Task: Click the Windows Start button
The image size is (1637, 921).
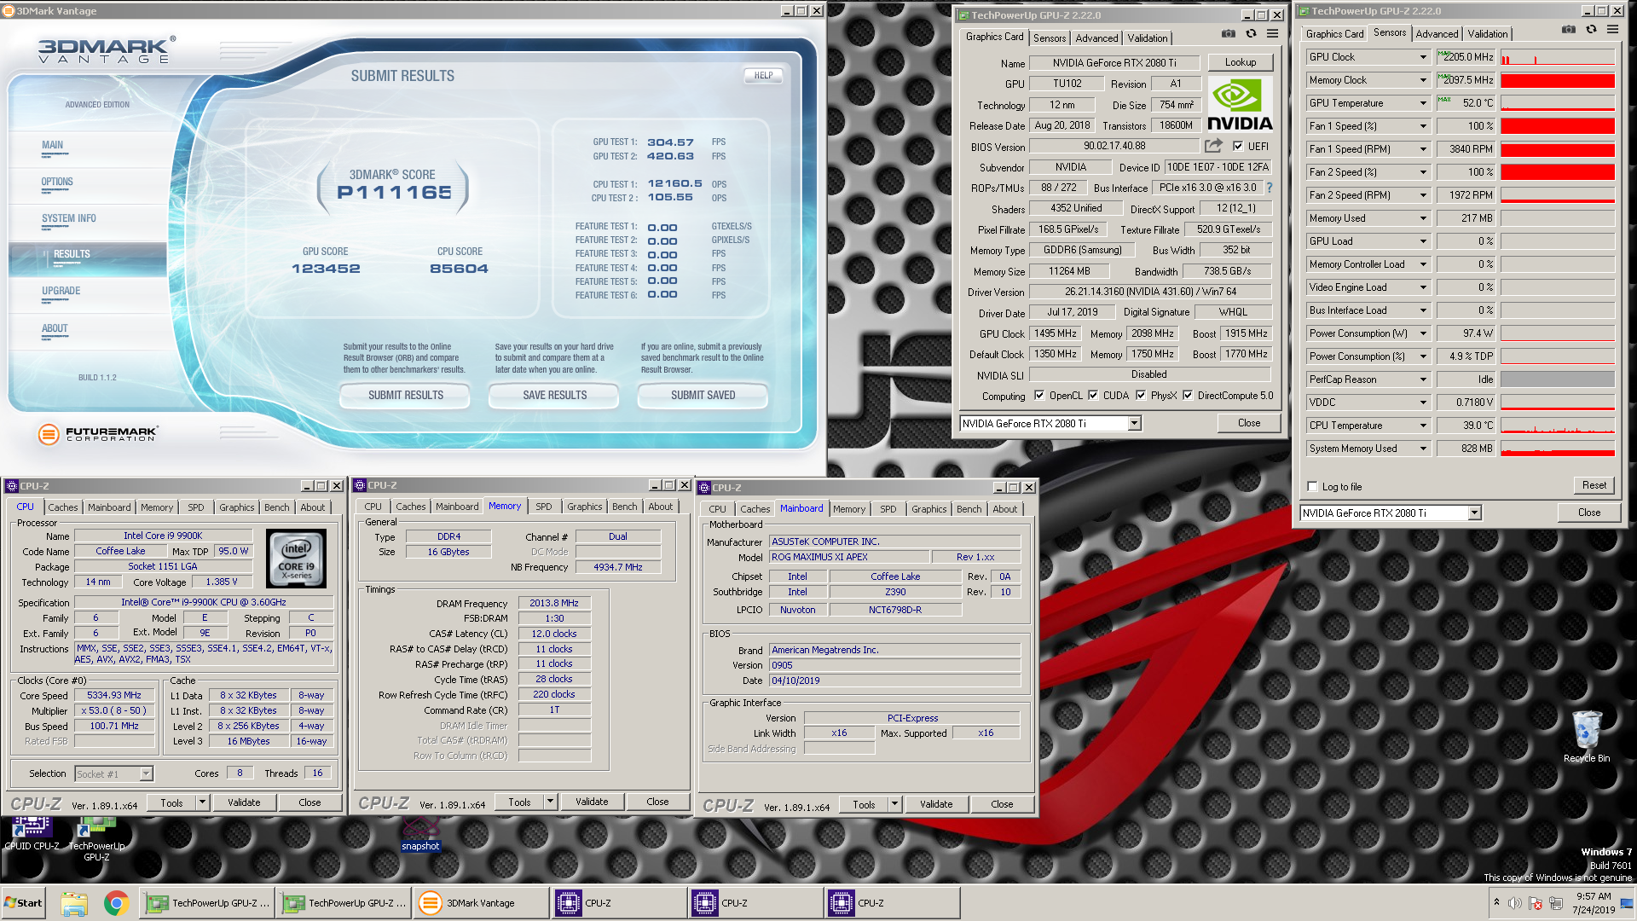Action: [x=24, y=903]
